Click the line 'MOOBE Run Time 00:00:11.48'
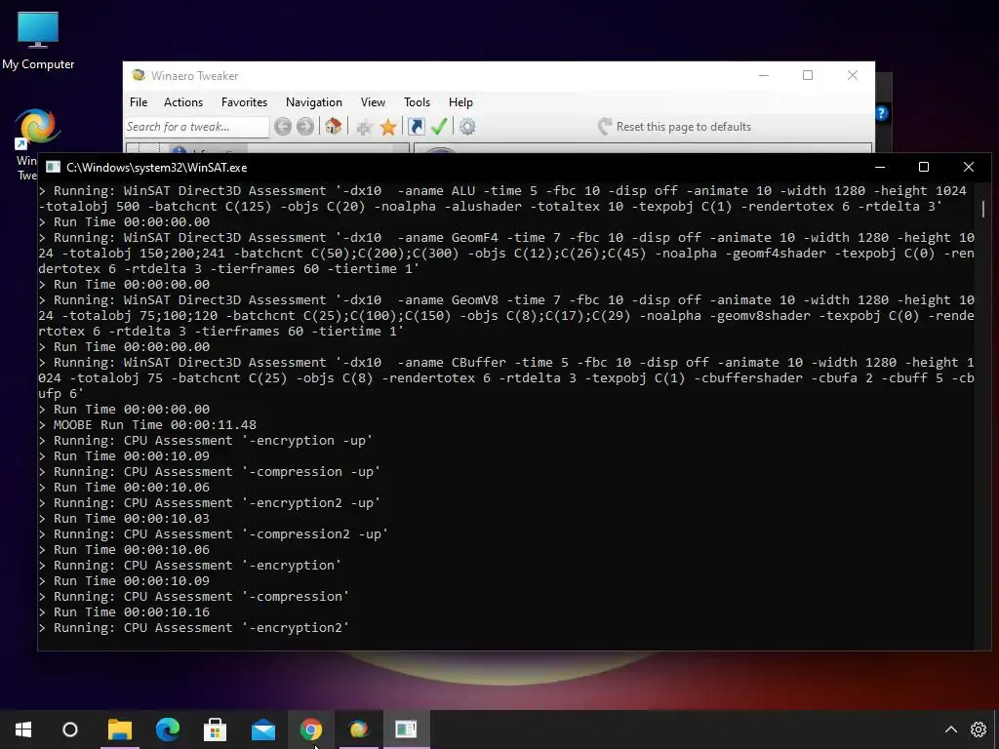Image resolution: width=999 pixels, height=749 pixels. pos(155,425)
